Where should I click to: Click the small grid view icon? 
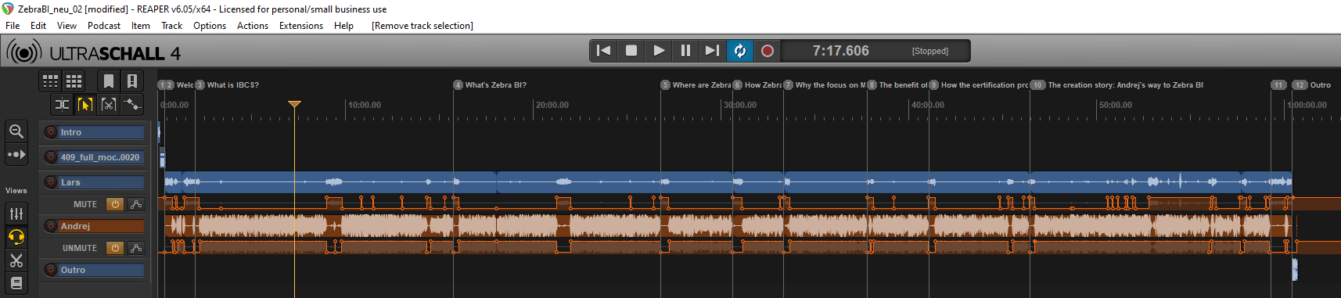click(50, 81)
